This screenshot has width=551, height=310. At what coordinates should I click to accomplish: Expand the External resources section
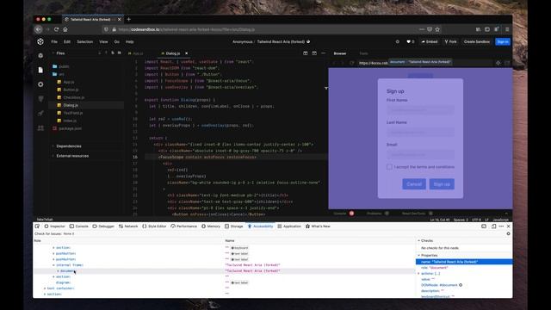pyautogui.click(x=72, y=156)
